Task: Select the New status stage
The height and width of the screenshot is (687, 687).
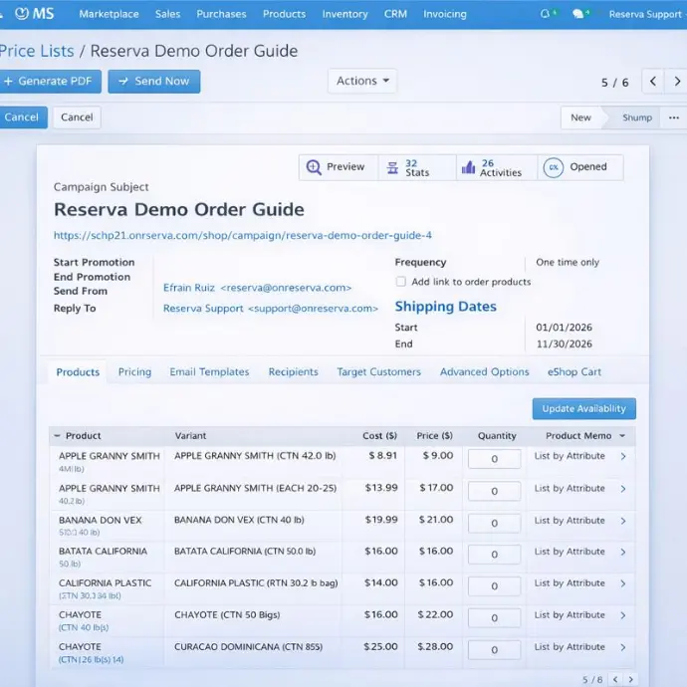Action: tap(580, 117)
